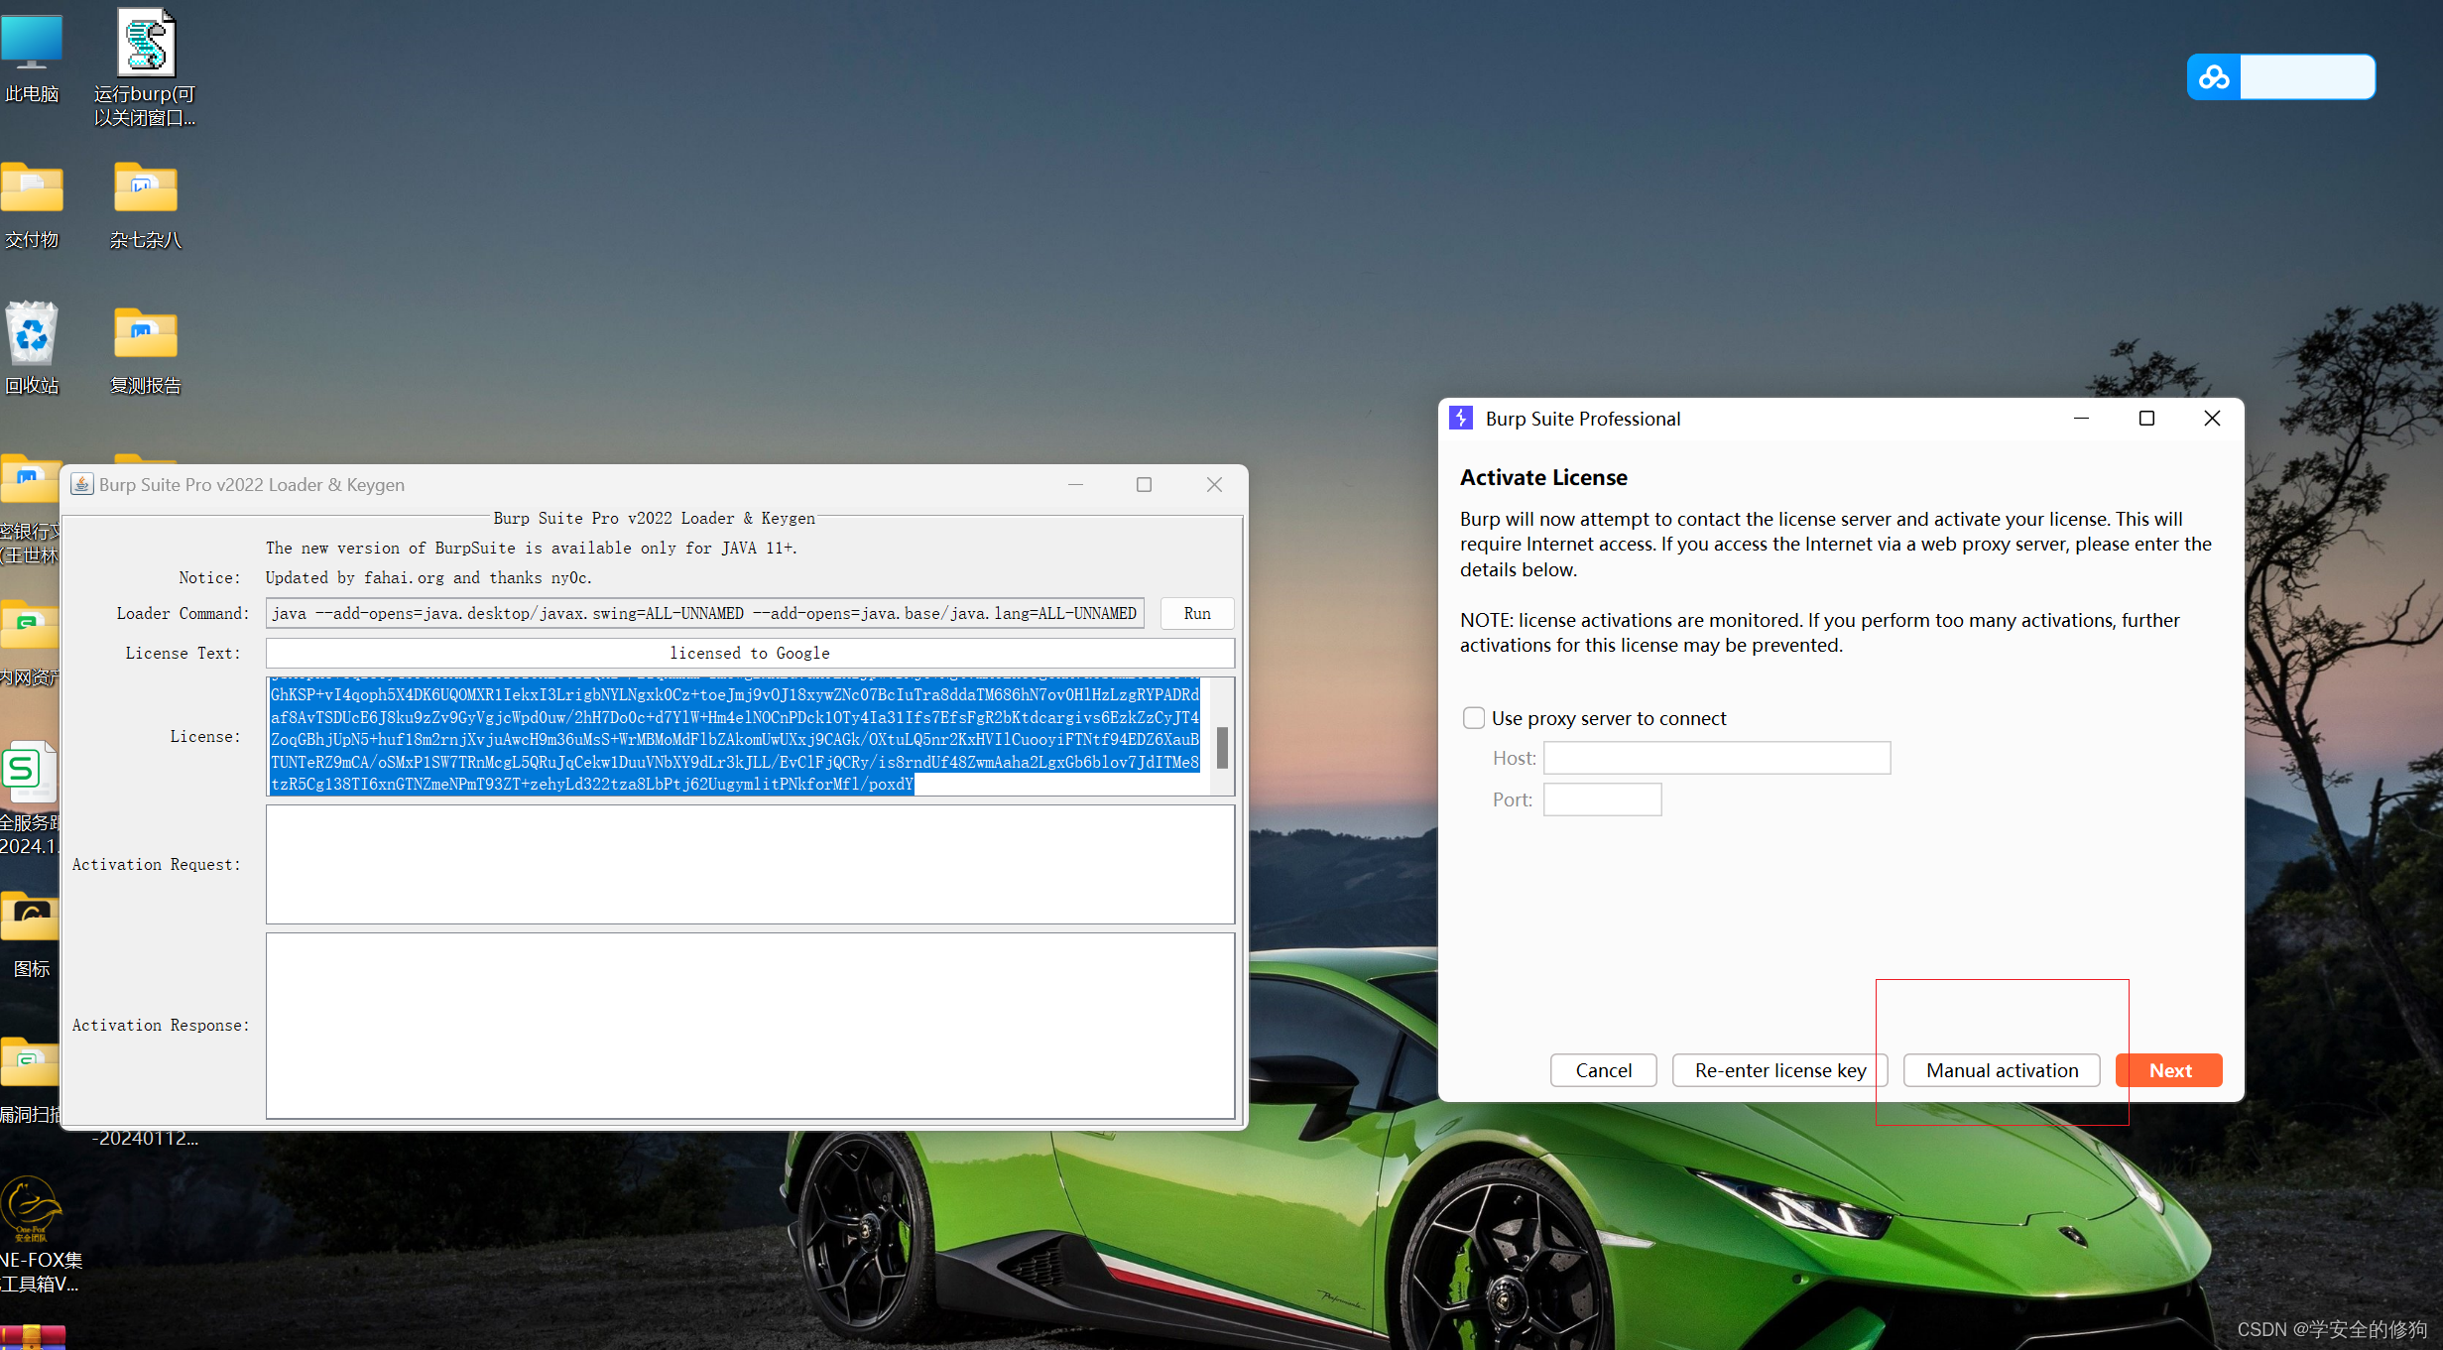Close the Burp Suite Professional window

tap(2212, 418)
